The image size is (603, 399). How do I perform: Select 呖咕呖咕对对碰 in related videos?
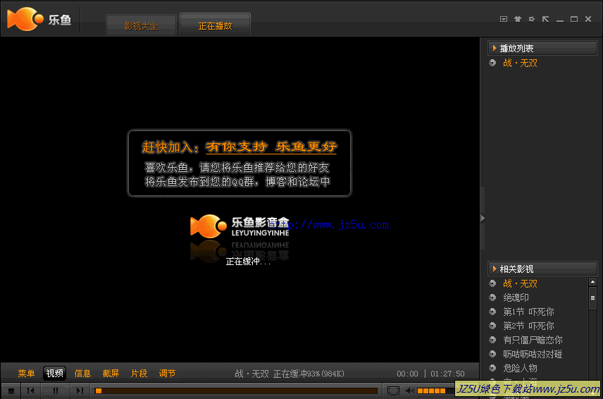(533, 354)
